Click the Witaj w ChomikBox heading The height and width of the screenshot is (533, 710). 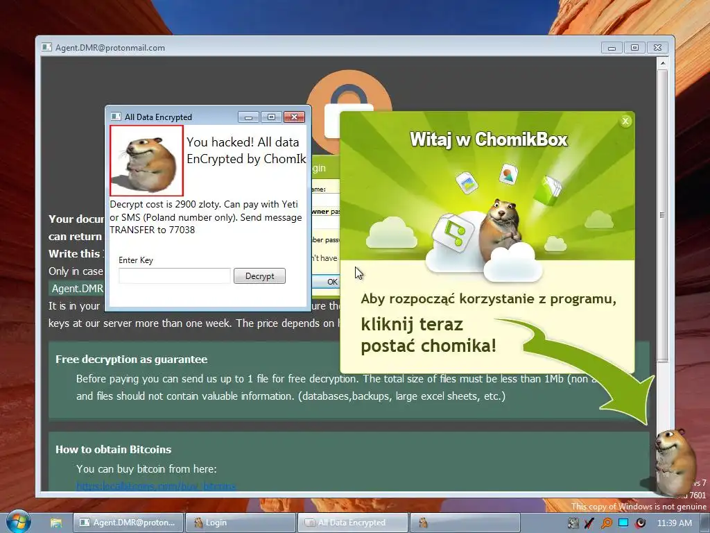point(489,139)
